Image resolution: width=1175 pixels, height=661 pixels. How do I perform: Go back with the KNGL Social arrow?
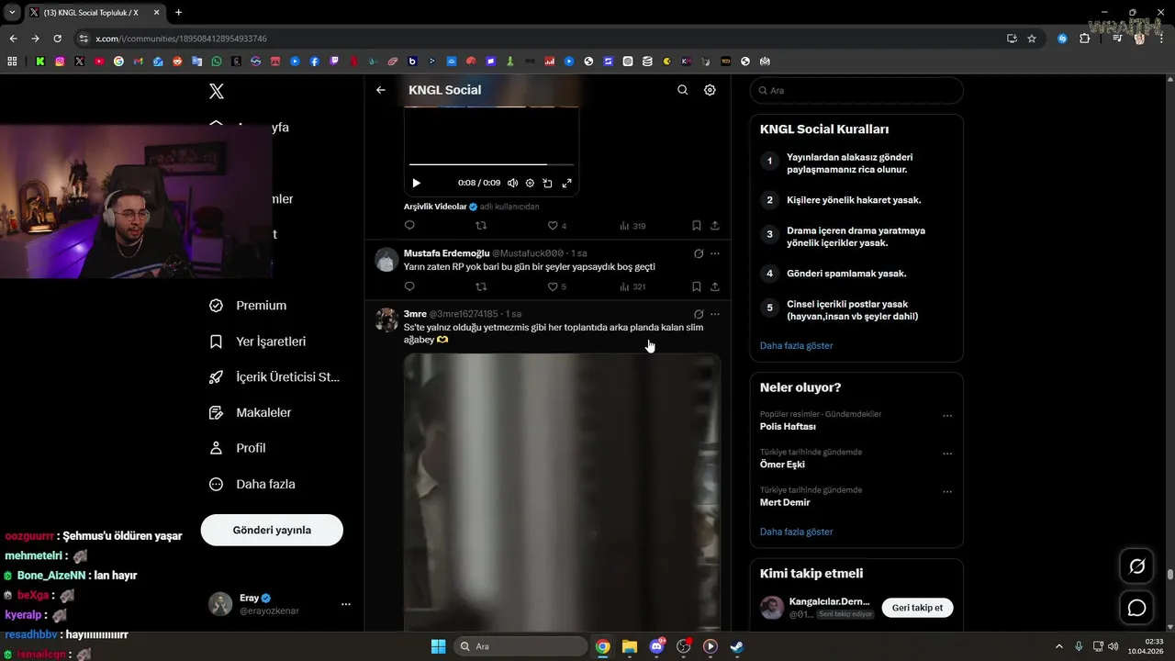pyautogui.click(x=381, y=90)
